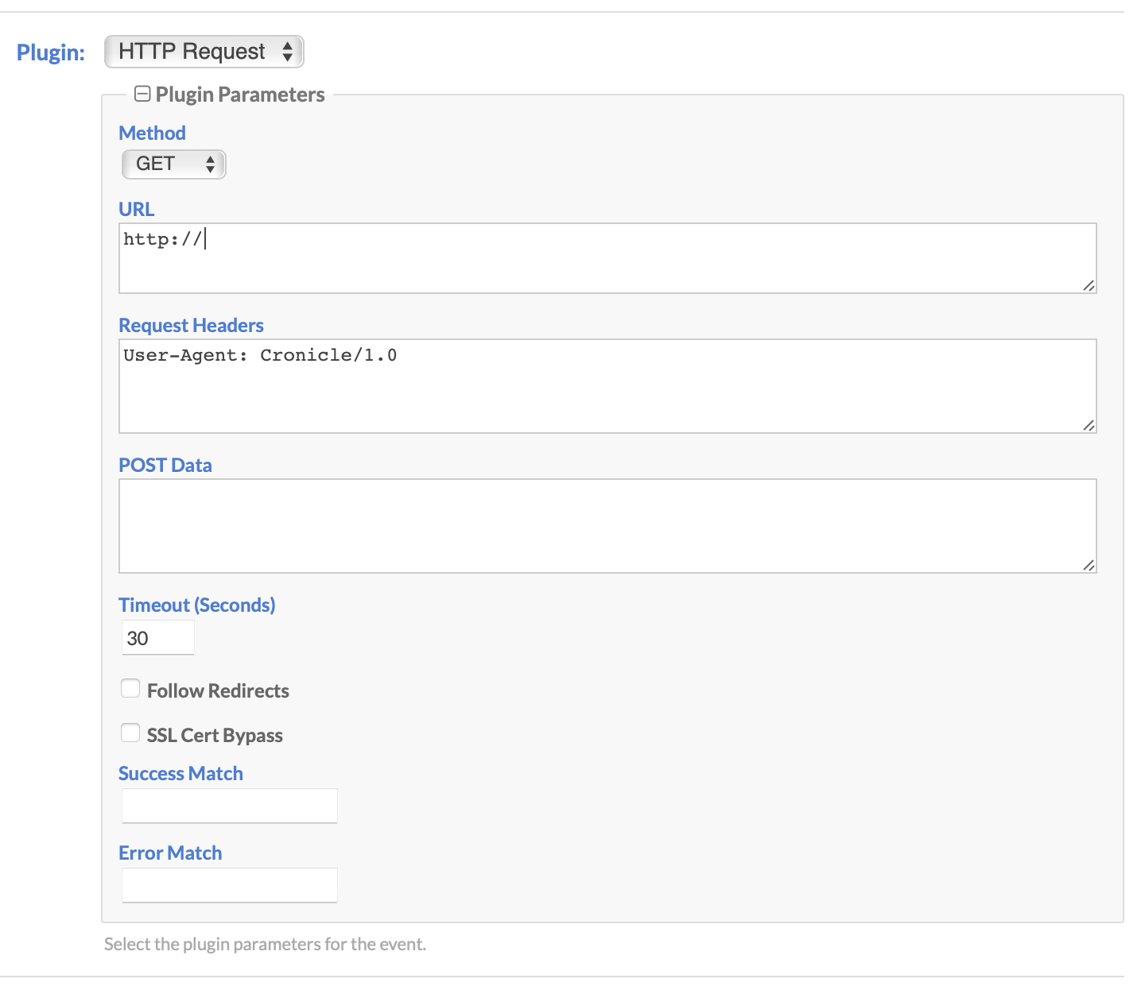The height and width of the screenshot is (990, 1145).
Task: Click the URL textarea resize handle
Action: click(1088, 285)
